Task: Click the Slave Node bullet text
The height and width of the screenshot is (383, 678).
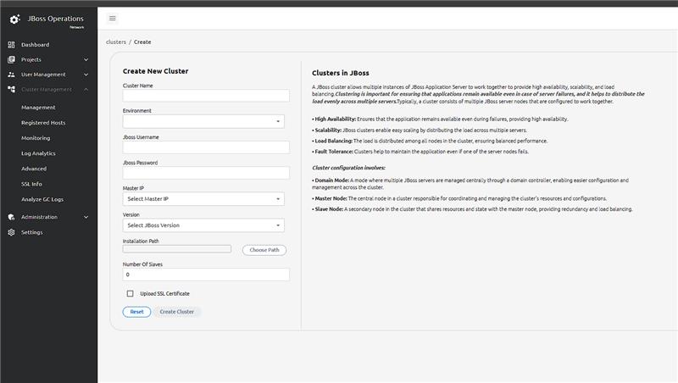Action: point(472,209)
